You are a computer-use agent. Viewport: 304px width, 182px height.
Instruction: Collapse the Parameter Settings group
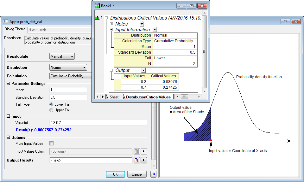(x=8, y=84)
